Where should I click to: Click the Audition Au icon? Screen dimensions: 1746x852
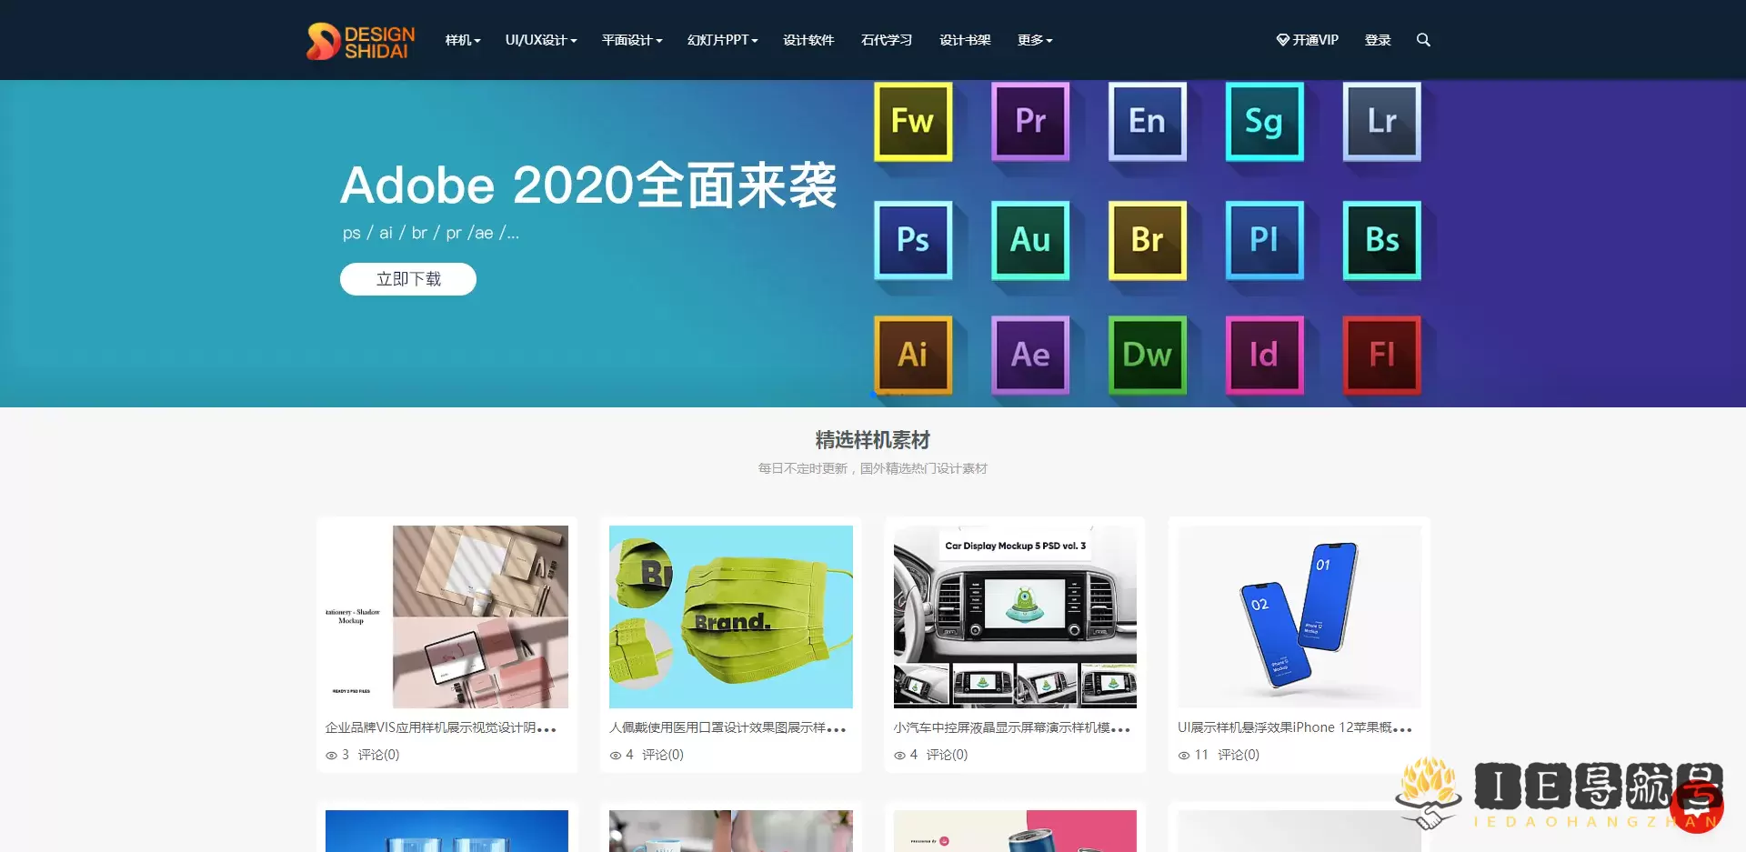click(x=1030, y=240)
